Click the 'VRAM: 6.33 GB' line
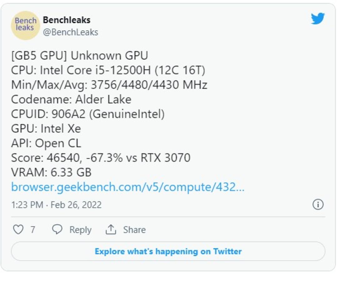The height and width of the screenshot is (281, 337). pyautogui.click(x=51, y=172)
